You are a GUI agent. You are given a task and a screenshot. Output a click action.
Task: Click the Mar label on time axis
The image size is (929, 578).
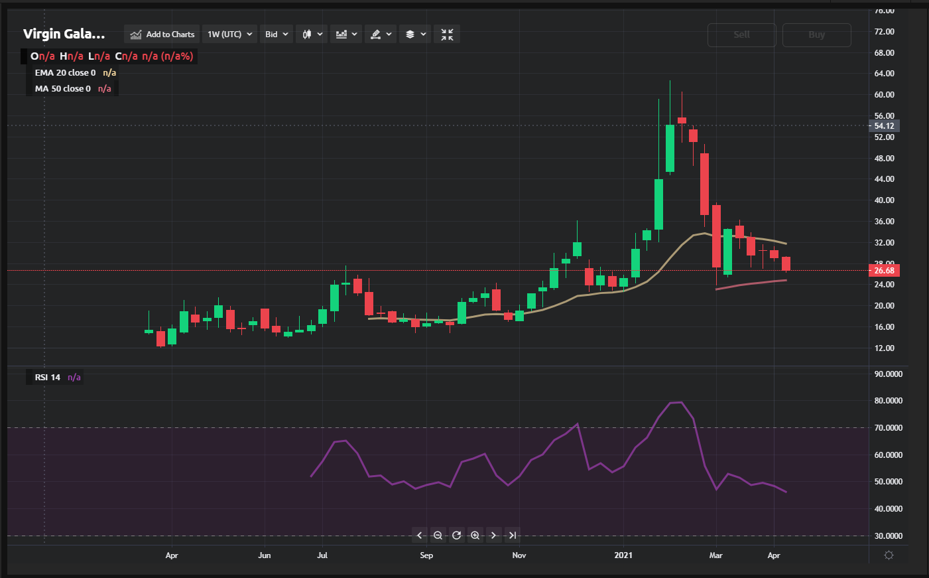tap(715, 555)
